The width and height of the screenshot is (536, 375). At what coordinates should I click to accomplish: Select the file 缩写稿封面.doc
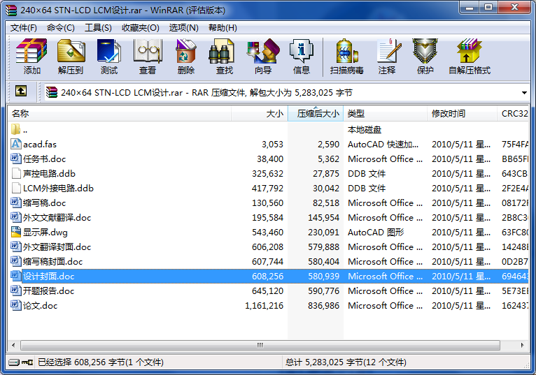click(53, 262)
